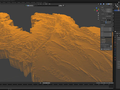Toggle auto keying in timeline
Viewport: 120px width, 90px height.
[40, 83]
